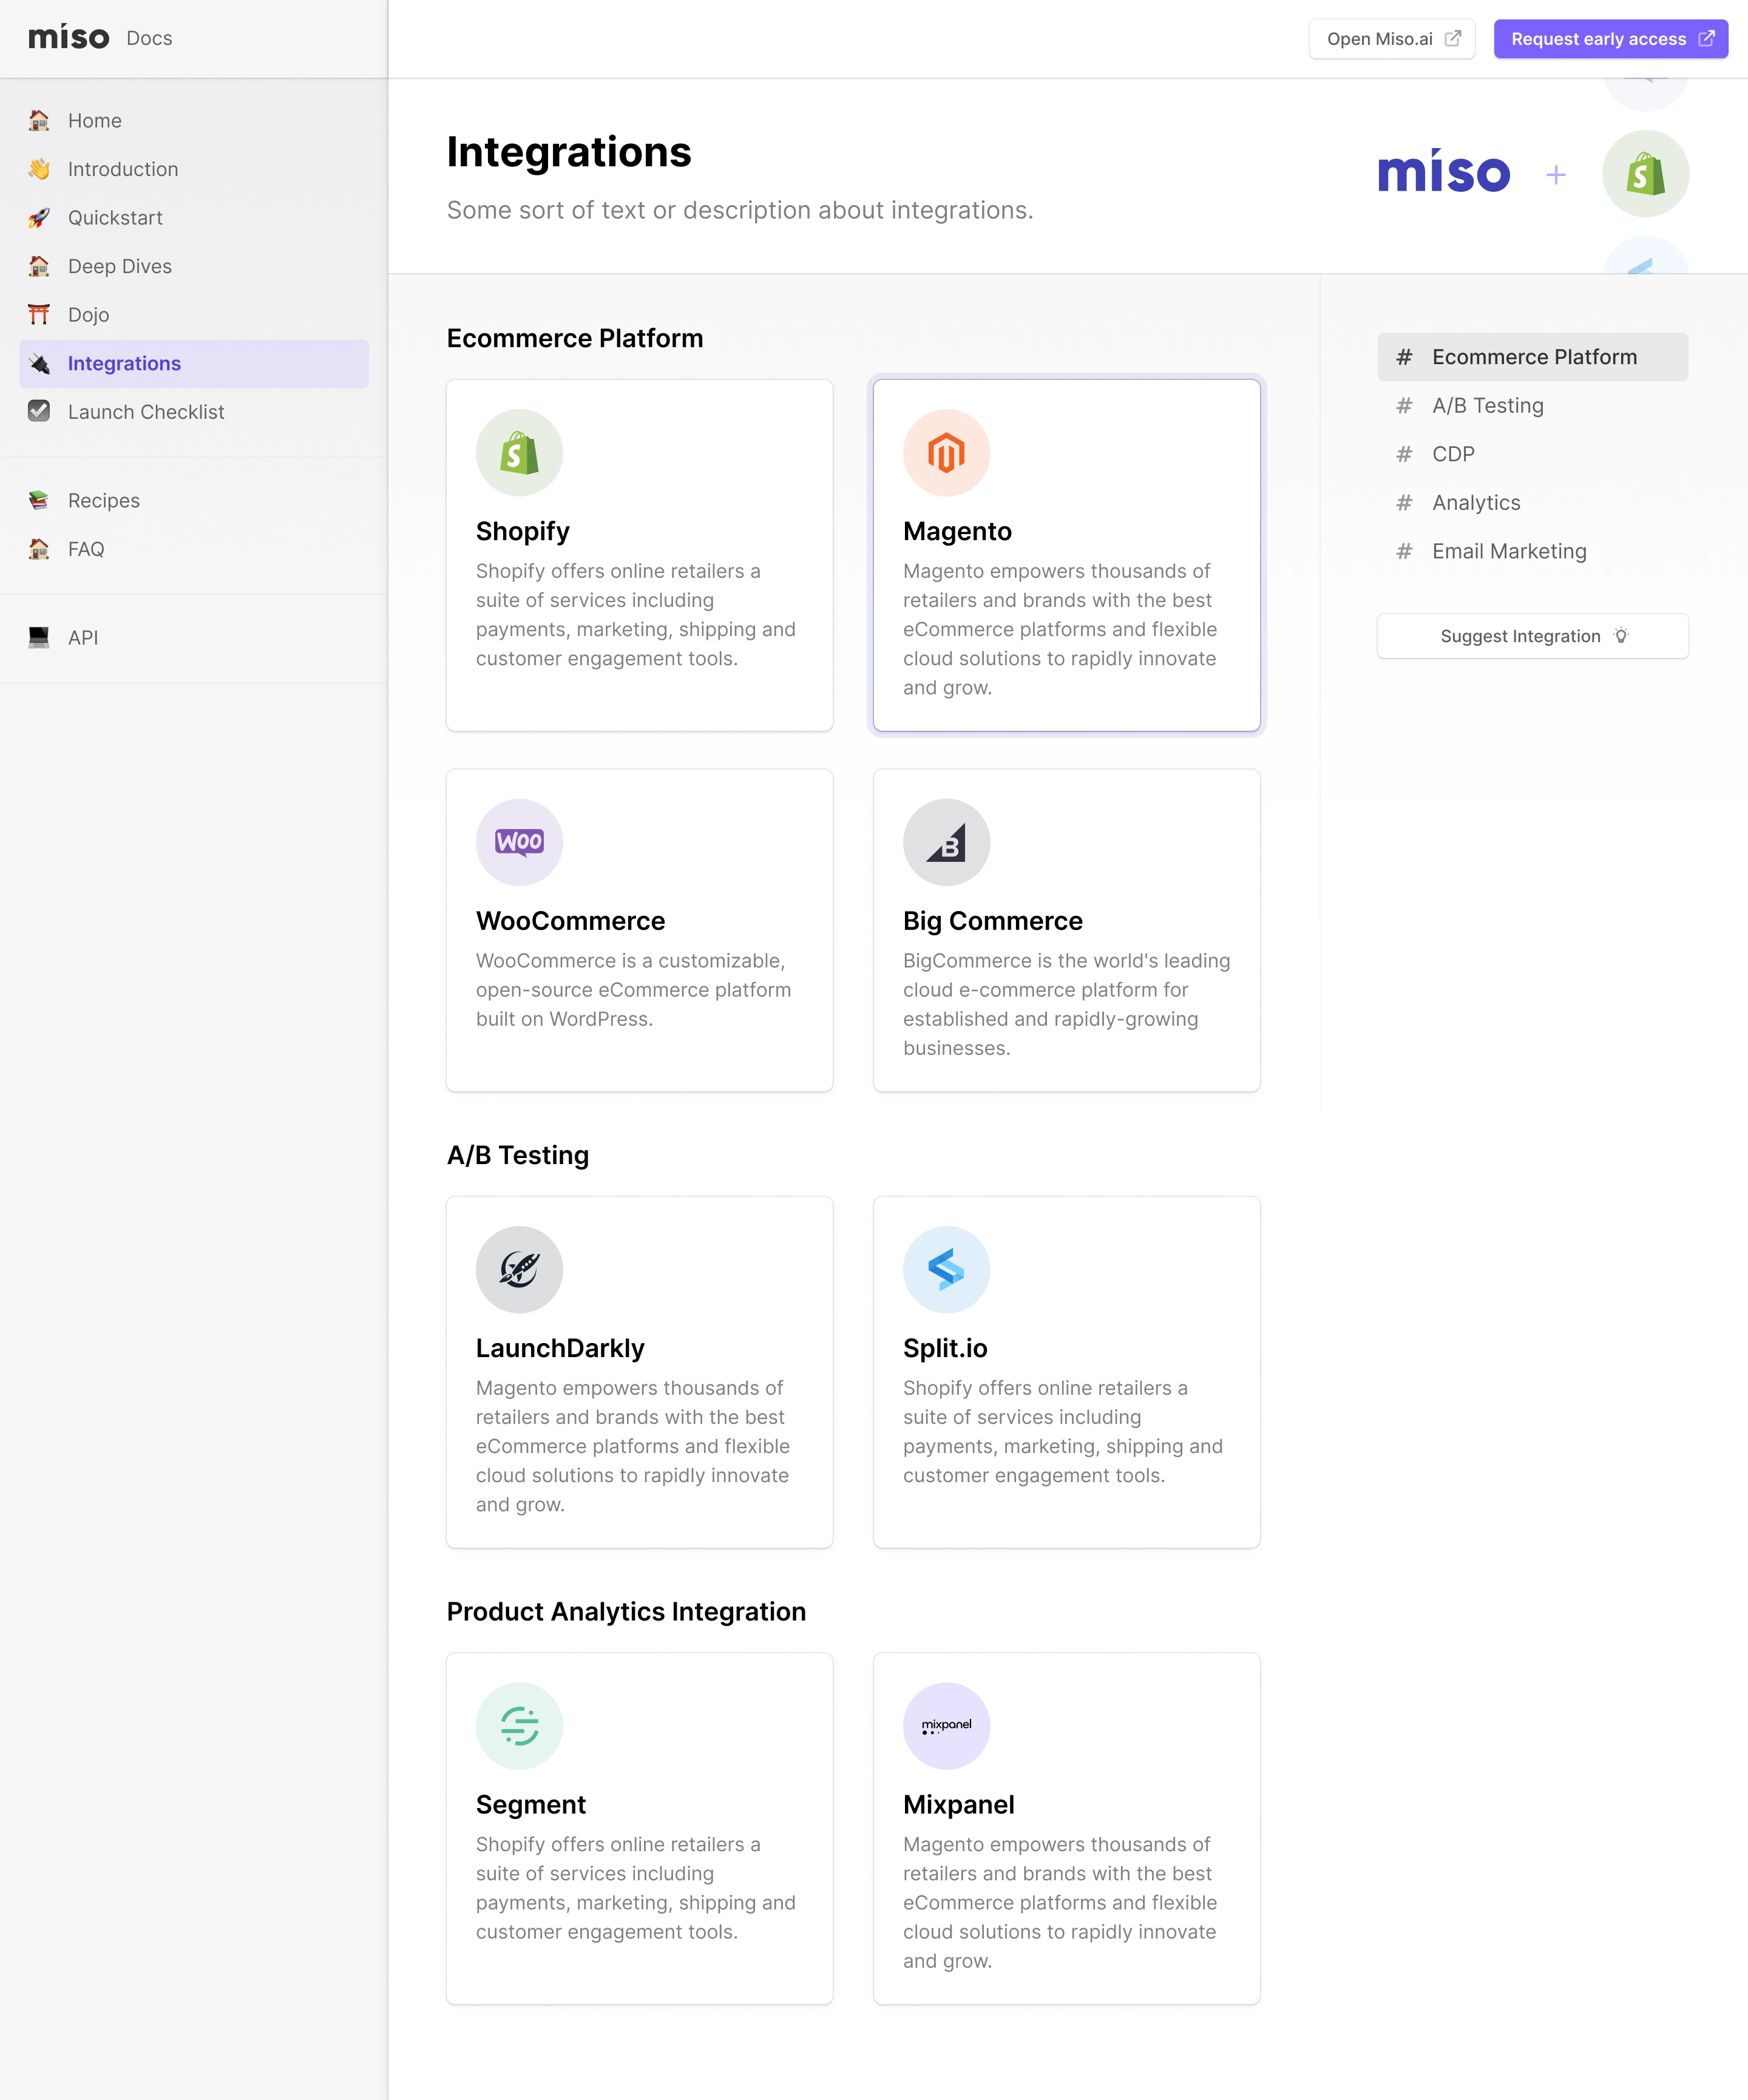Viewport: 1748px width, 2100px height.
Task: Select Launch Checklist in sidebar
Action: click(194, 411)
